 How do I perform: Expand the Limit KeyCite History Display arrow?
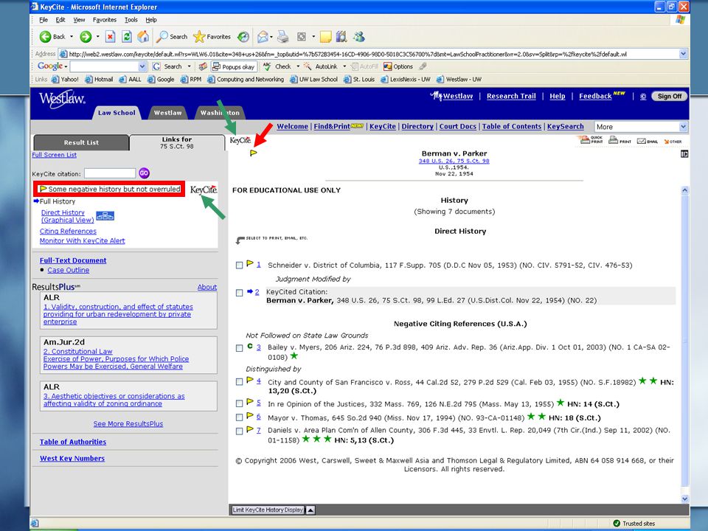pyautogui.click(x=310, y=510)
